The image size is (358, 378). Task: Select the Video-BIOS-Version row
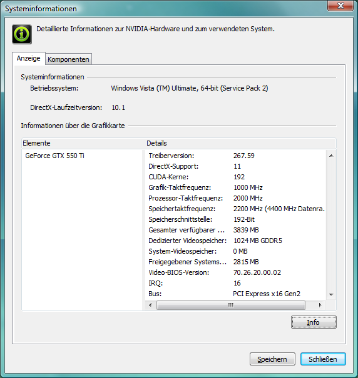[x=235, y=272]
